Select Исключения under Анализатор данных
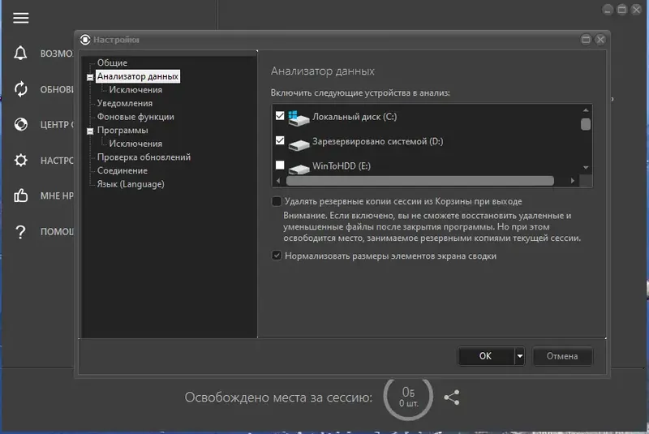This screenshot has width=649, height=434. [135, 90]
